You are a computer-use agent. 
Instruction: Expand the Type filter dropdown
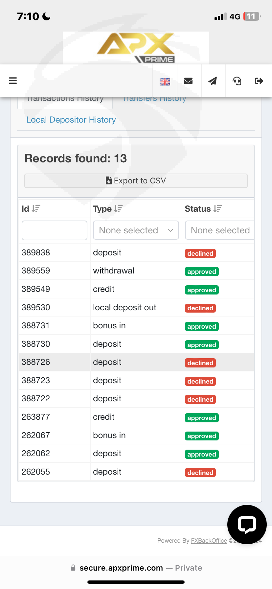click(x=136, y=230)
